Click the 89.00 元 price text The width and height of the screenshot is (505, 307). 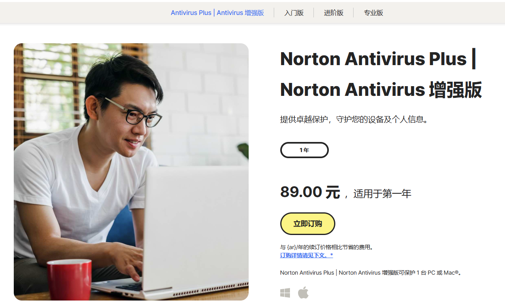click(310, 192)
